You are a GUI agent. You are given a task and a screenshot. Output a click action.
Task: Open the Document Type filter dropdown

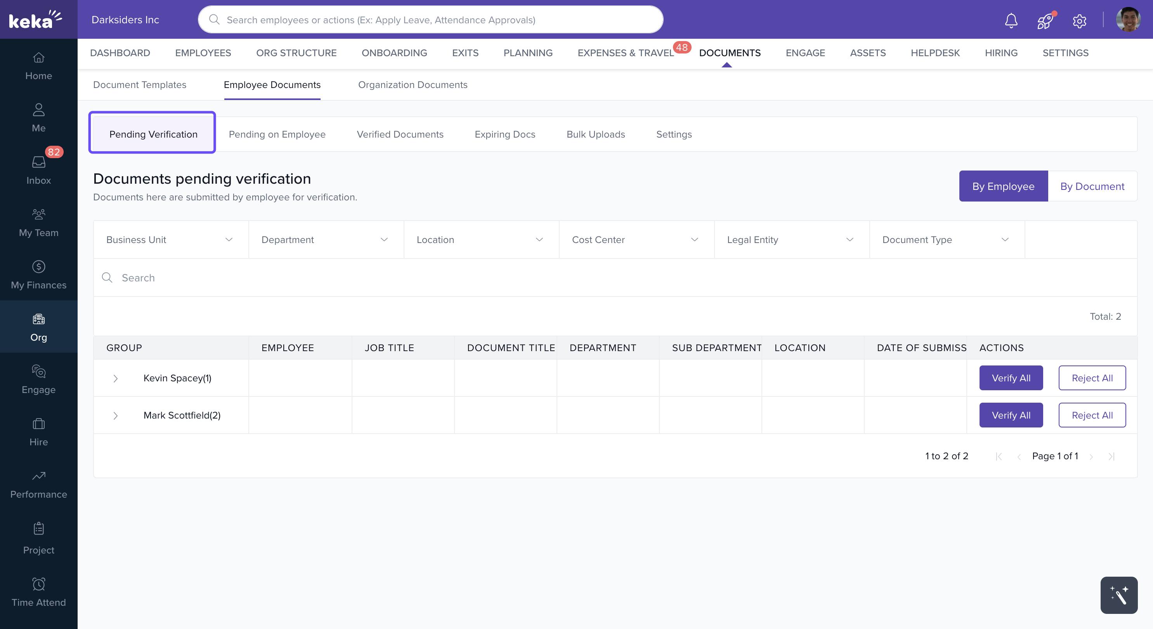[946, 240]
